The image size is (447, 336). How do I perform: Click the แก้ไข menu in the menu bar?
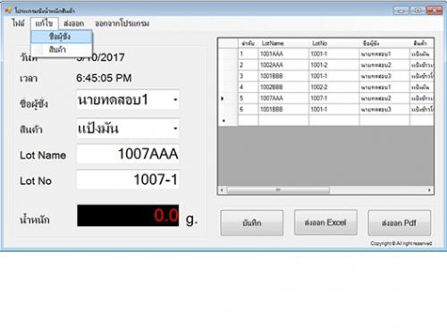[44, 23]
